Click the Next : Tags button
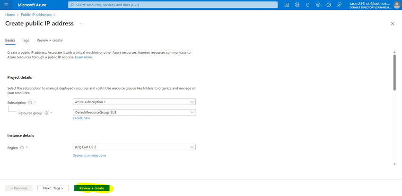The image size is (402, 196). [53, 188]
